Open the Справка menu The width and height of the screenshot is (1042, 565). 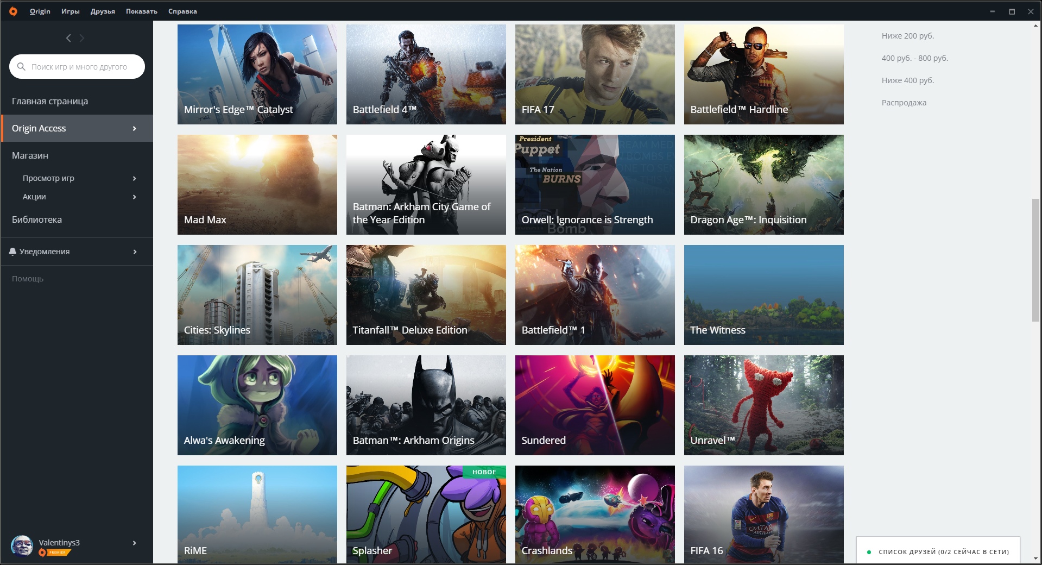pyautogui.click(x=182, y=11)
